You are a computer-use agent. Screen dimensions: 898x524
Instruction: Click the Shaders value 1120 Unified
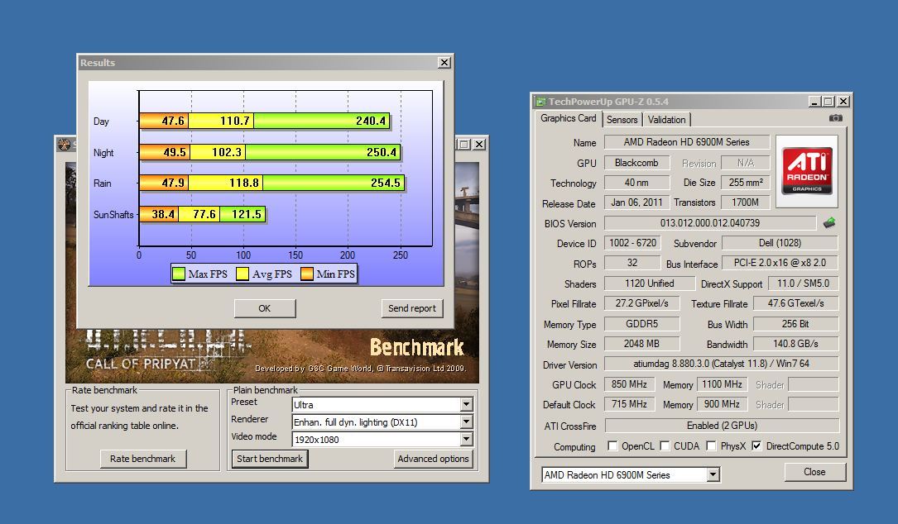pyautogui.click(x=650, y=283)
